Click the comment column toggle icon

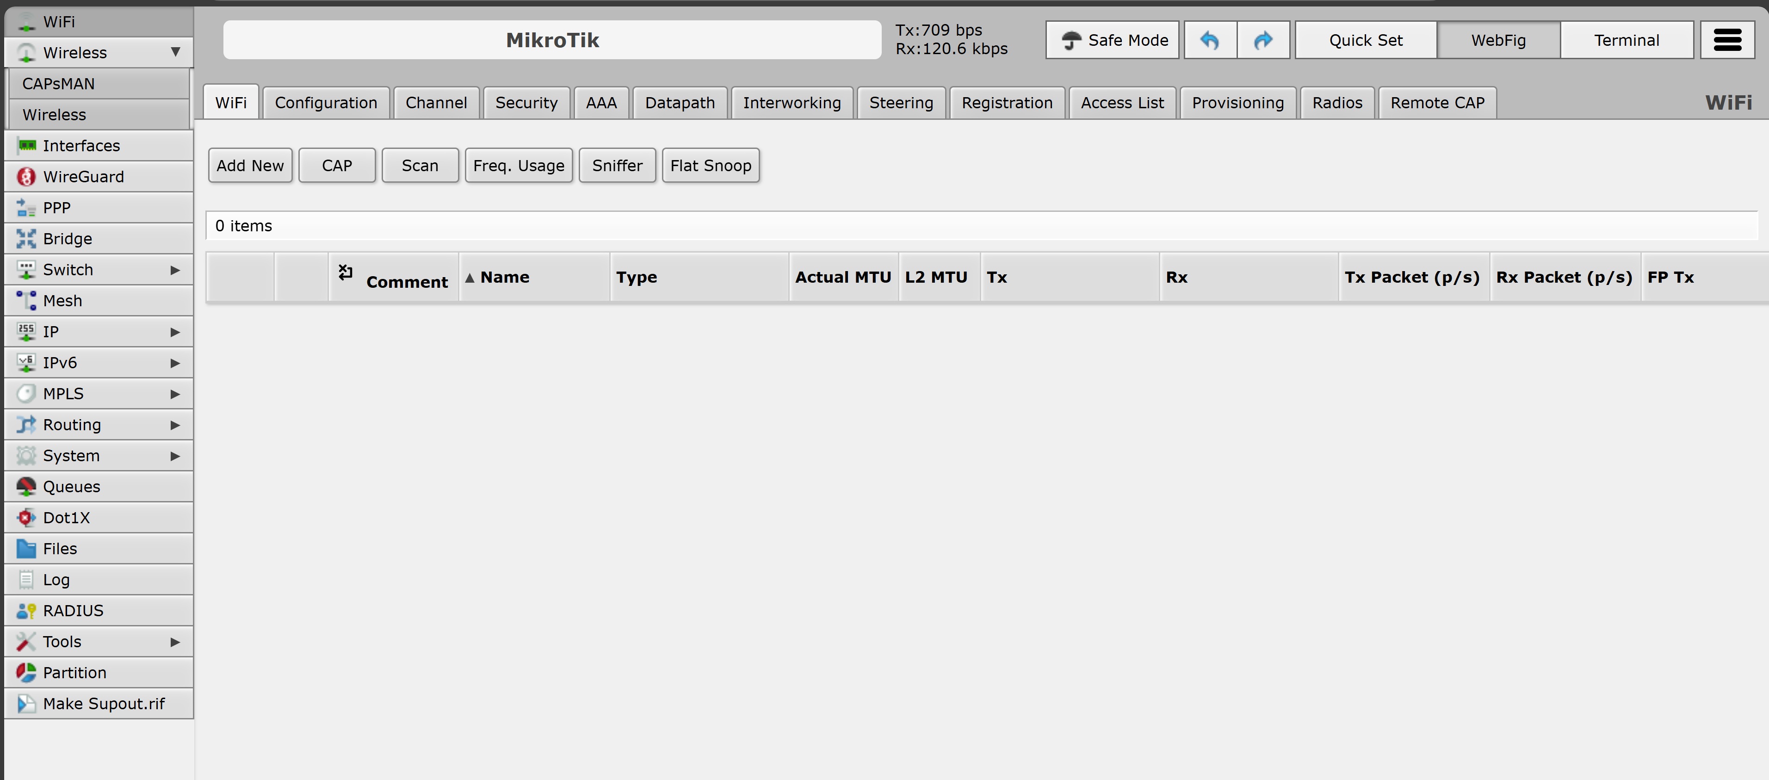coord(346,272)
